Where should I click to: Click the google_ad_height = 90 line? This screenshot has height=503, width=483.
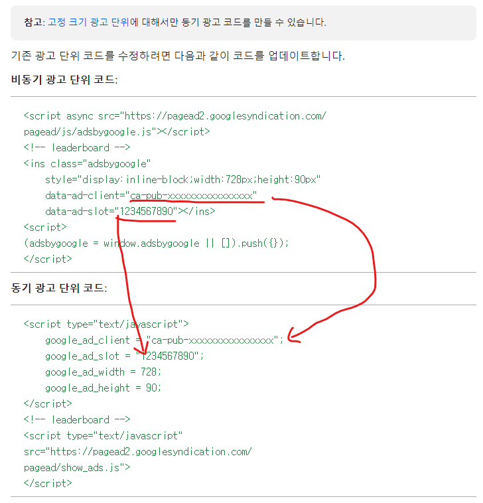click(103, 388)
